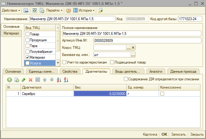Click the reread/refresh icon in top toolbar

click(35, 10)
